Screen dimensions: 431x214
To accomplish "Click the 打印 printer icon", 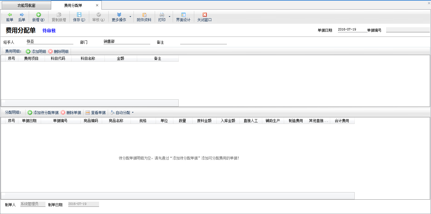I will click(162, 15).
